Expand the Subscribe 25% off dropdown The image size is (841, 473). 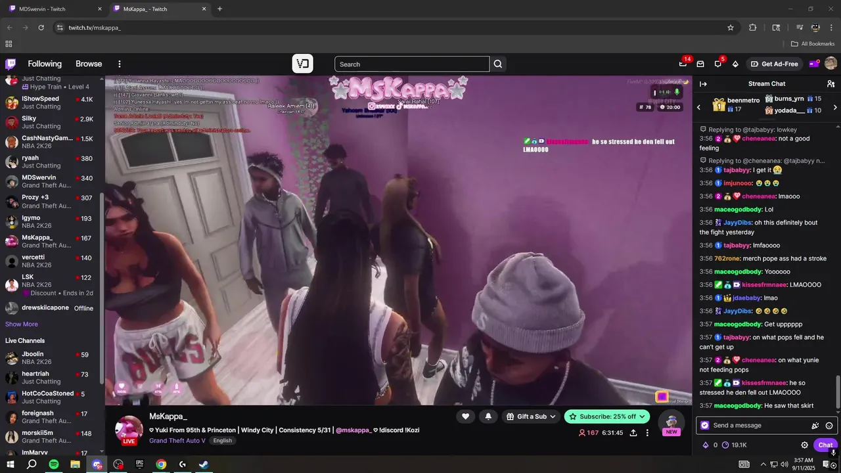tap(606, 416)
